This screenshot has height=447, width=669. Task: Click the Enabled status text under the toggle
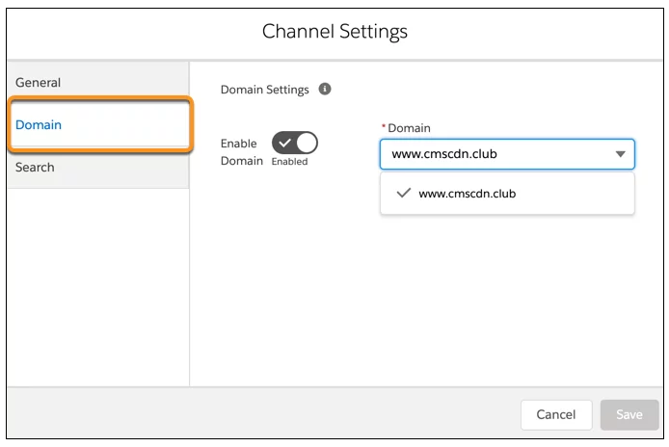tap(290, 162)
